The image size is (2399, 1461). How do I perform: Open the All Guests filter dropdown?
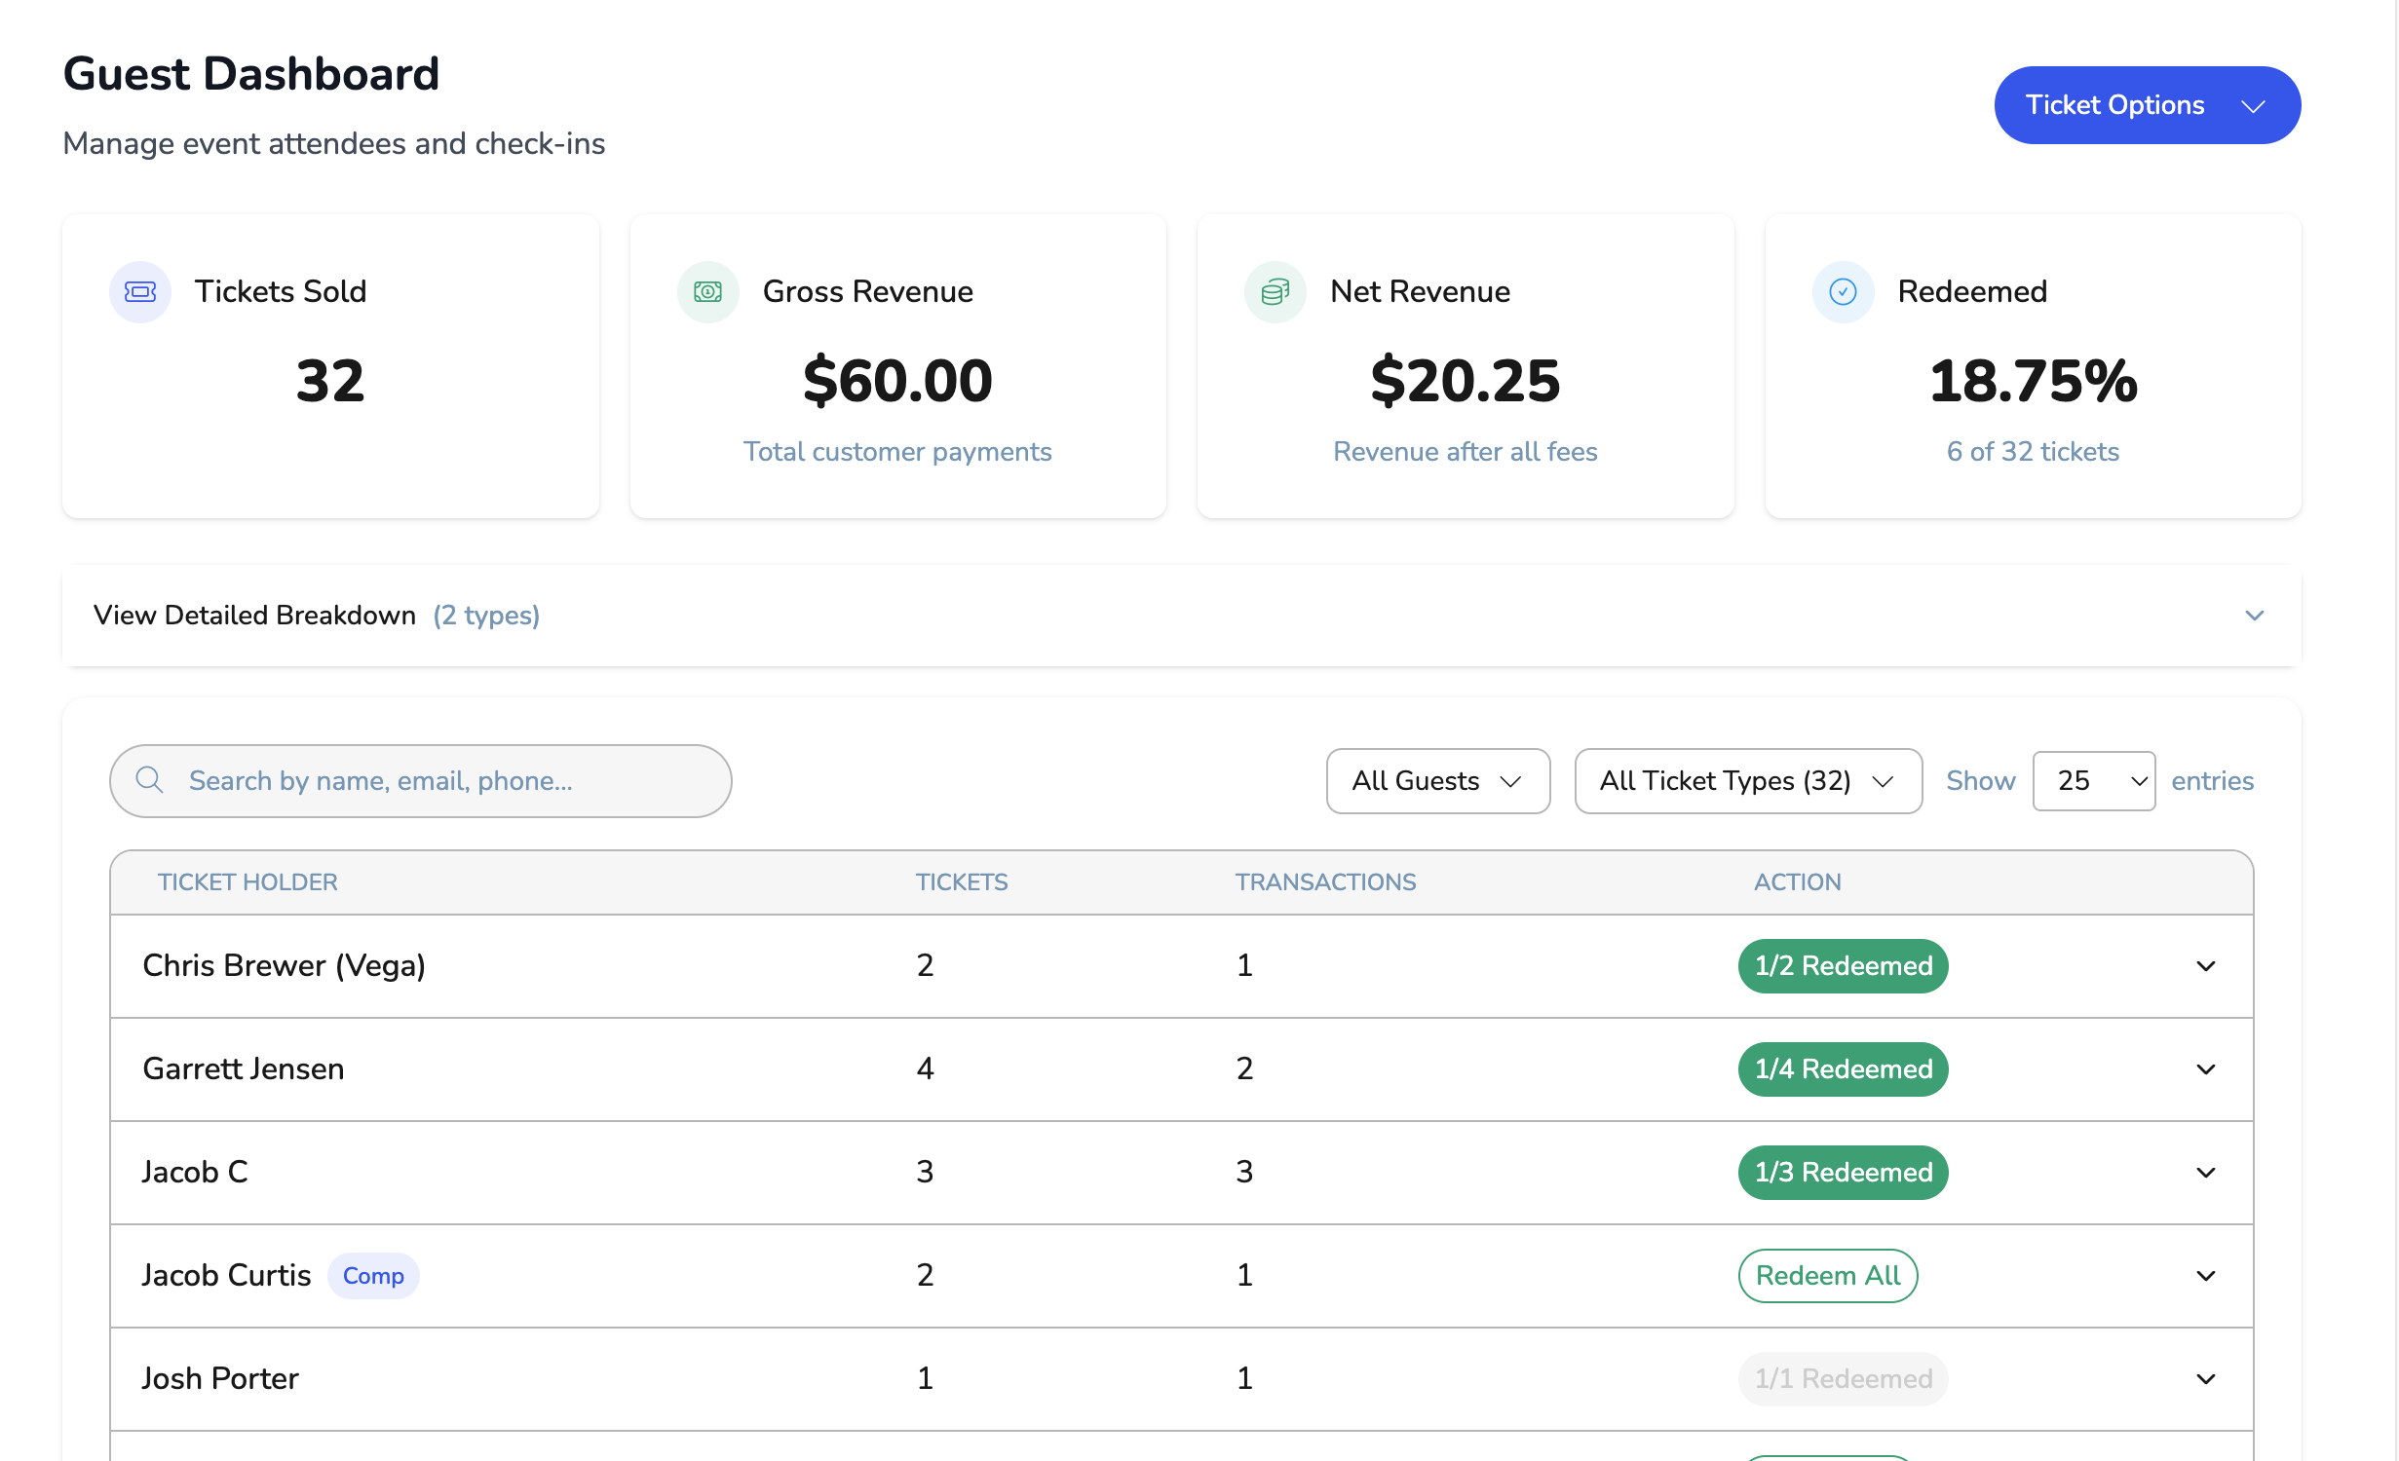pos(1437,780)
